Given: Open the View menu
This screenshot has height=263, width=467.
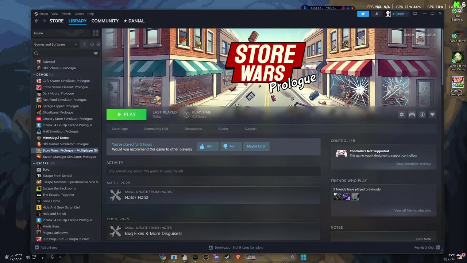Looking at the screenshot, I should pos(54,14).
